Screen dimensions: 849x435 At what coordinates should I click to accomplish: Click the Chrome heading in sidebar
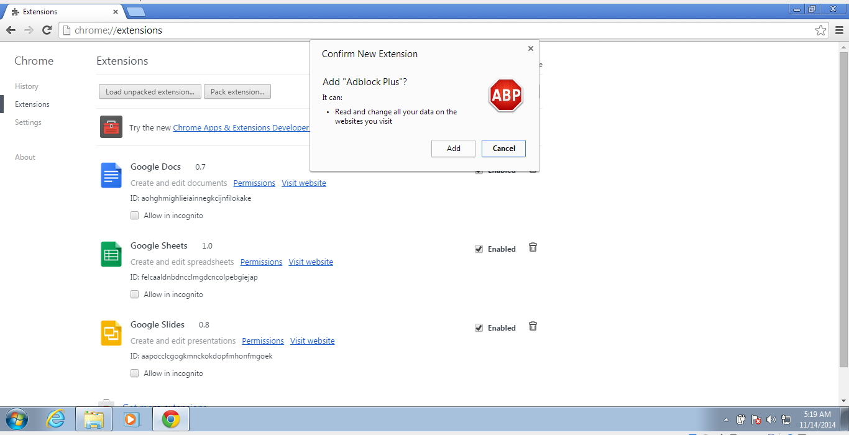(34, 61)
